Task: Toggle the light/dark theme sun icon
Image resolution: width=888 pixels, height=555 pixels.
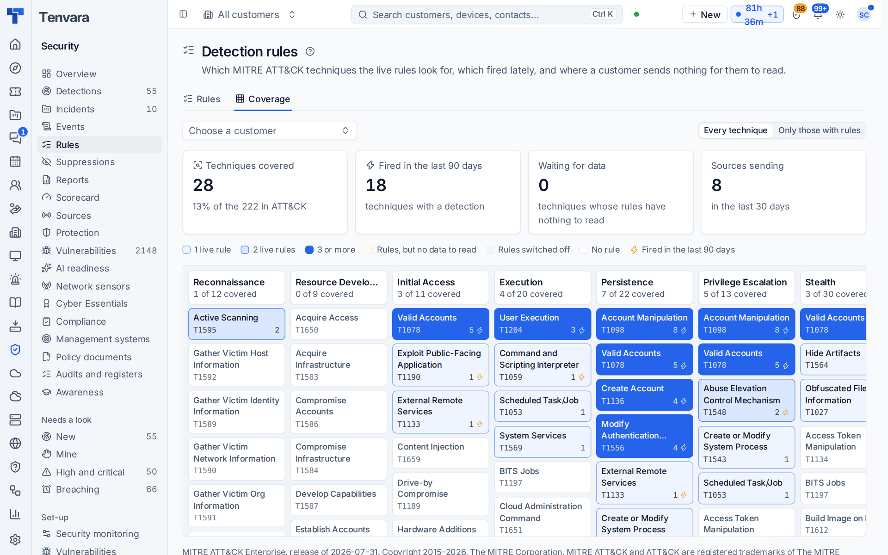Action: [x=840, y=15]
